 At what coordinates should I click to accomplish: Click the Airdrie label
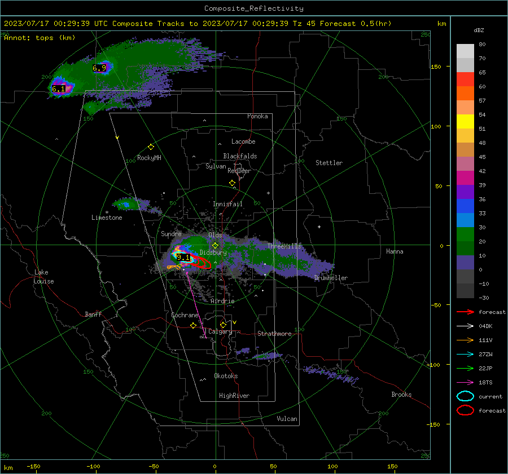point(222,301)
